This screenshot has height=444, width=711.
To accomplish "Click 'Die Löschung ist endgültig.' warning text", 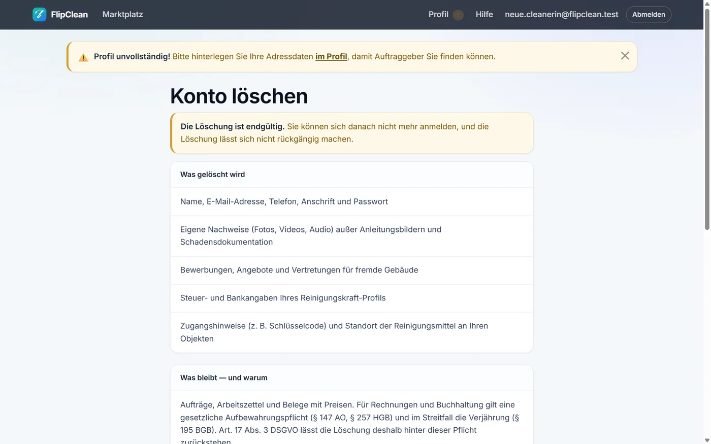I will click(x=232, y=126).
